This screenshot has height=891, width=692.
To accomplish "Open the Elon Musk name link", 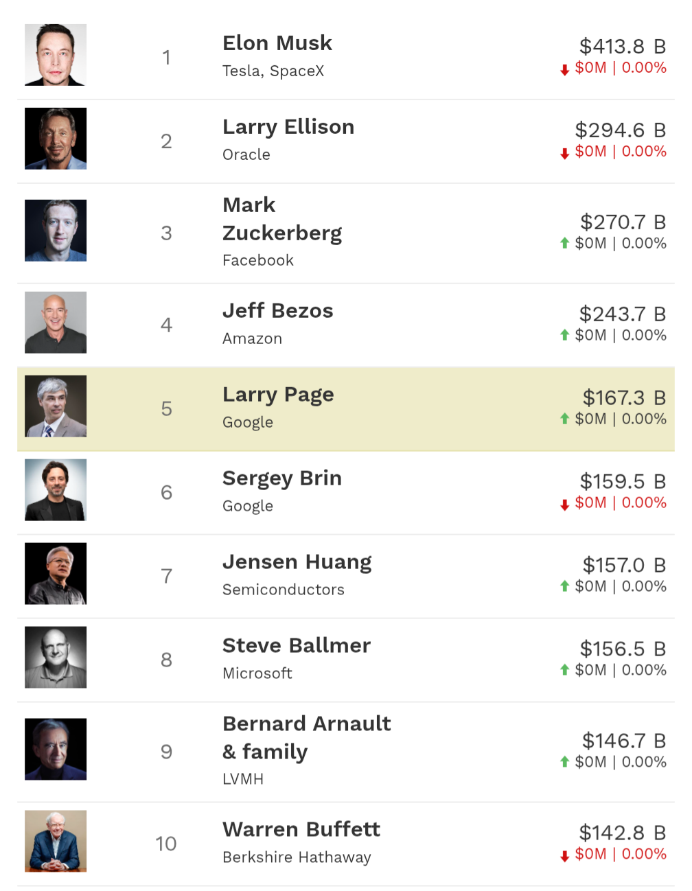I will 277,43.
